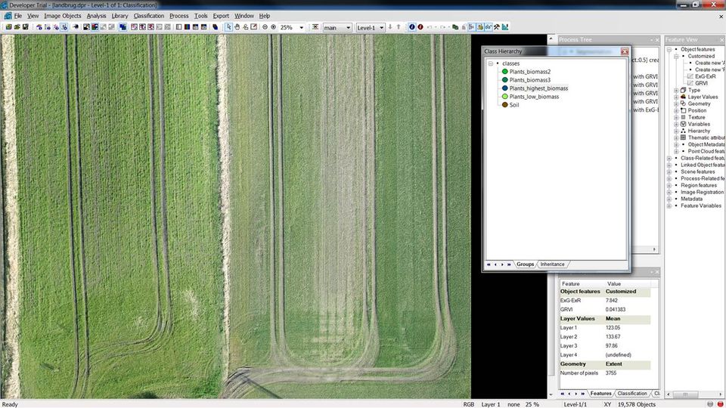This screenshot has width=726, height=408.
Task: Select the GRVI customized feature
Action: (x=701, y=83)
